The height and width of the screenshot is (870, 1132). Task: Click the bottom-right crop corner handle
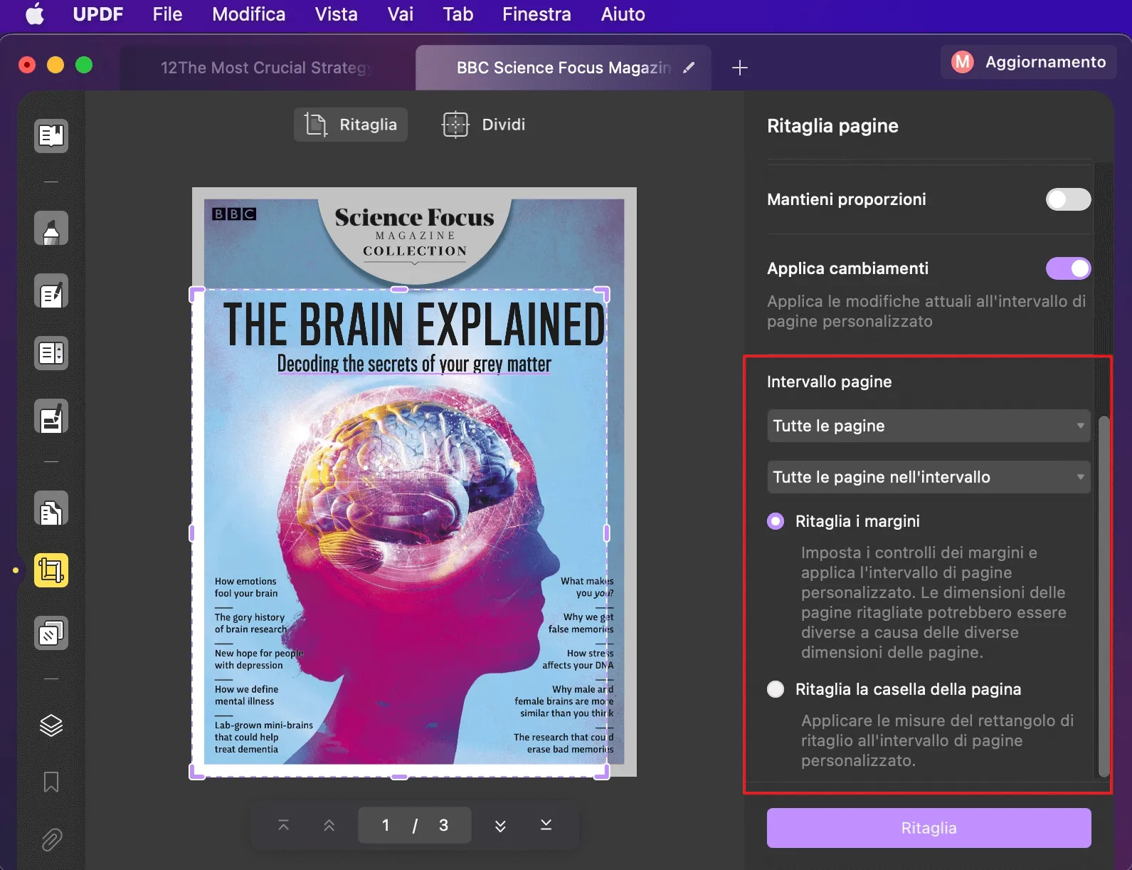point(602,771)
